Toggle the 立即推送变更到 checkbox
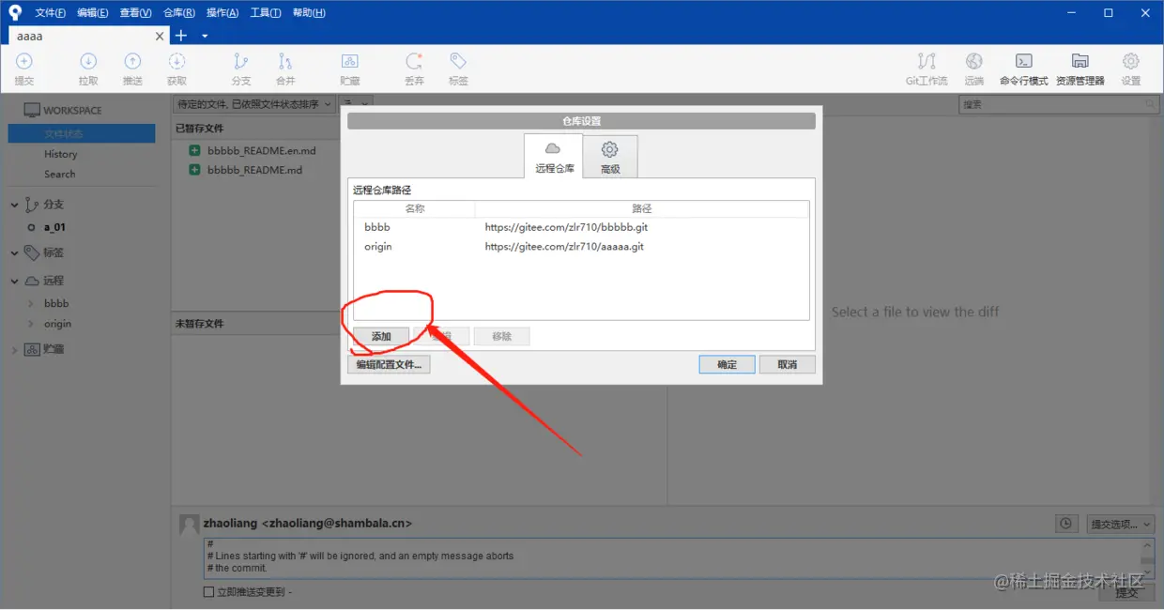The image size is (1164, 610). [x=208, y=592]
